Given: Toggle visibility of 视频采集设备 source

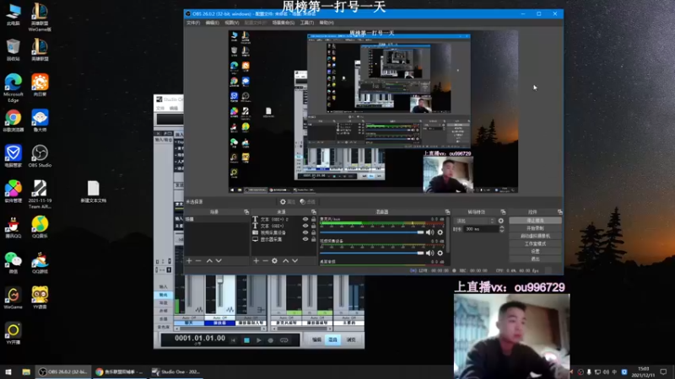Looking at the screenshot, I should 305,232.
